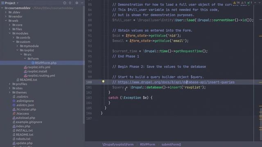Screen dimensions: 262x147
Task: Click the drupal.org insert-queries URL comment
Action: (x=176, y=82)
